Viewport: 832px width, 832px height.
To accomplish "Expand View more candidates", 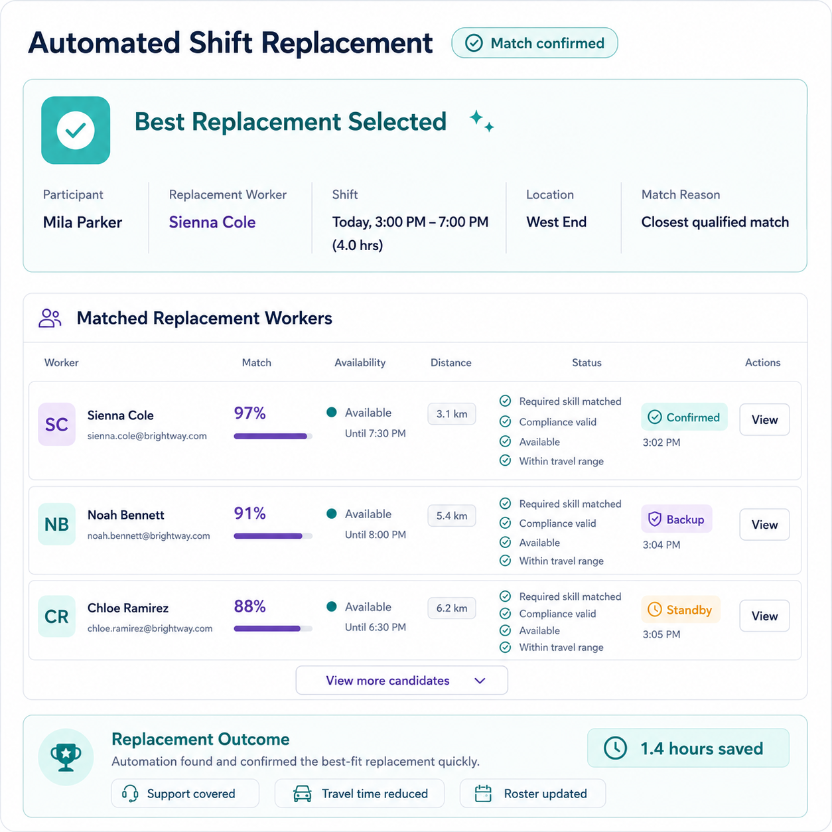I will [x=401, y=680].
